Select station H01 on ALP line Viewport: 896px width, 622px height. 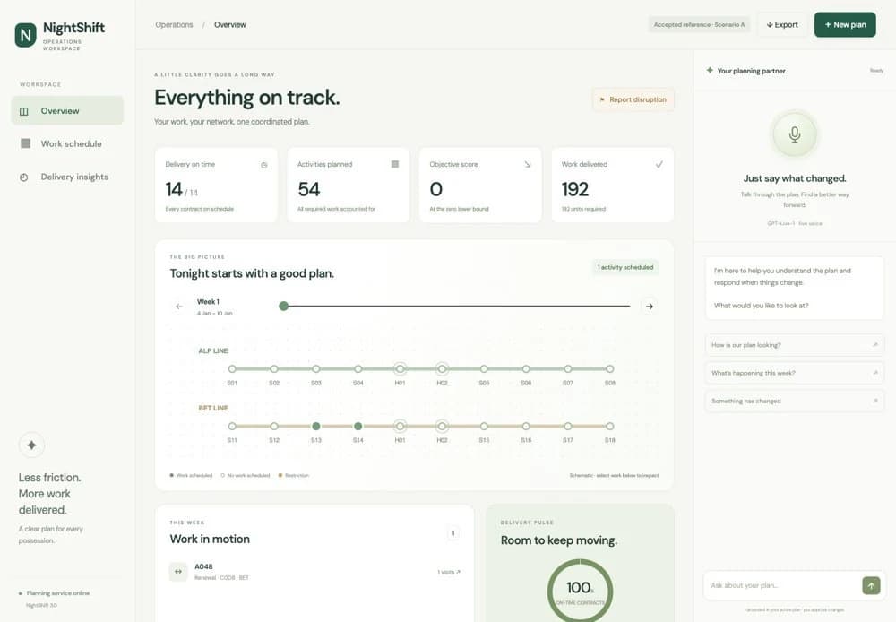tap(400, 368)
